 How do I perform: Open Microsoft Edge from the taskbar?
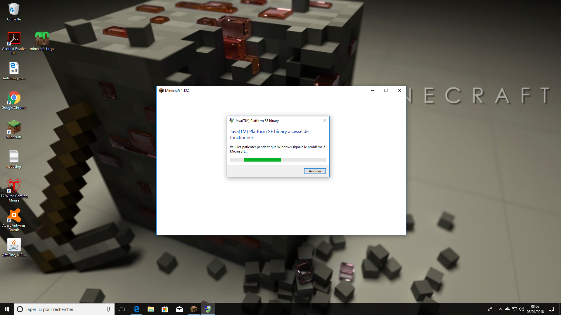[136, 309]
